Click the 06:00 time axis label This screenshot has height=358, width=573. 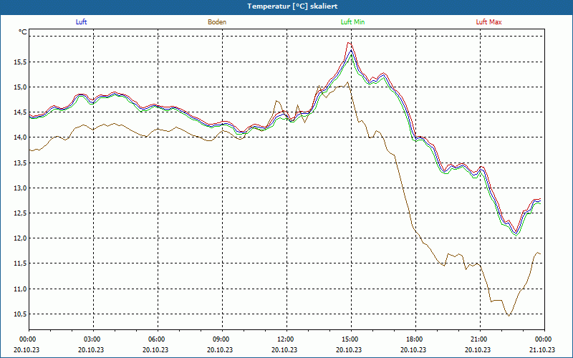click(158, 339)
